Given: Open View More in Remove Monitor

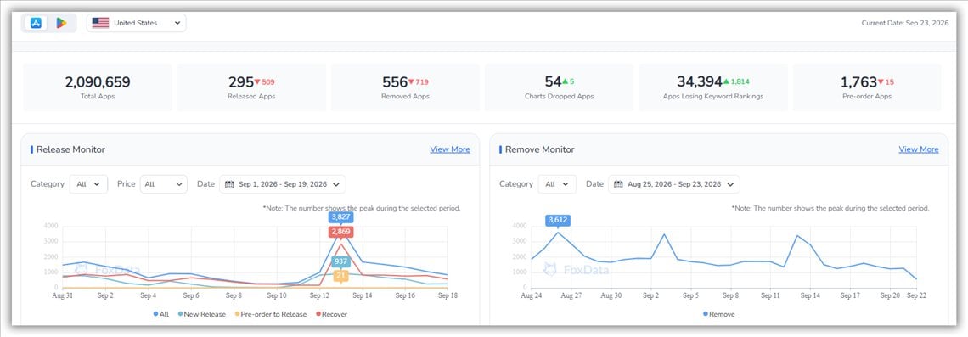Looking at the screenshot, I should tap(919, 149).
